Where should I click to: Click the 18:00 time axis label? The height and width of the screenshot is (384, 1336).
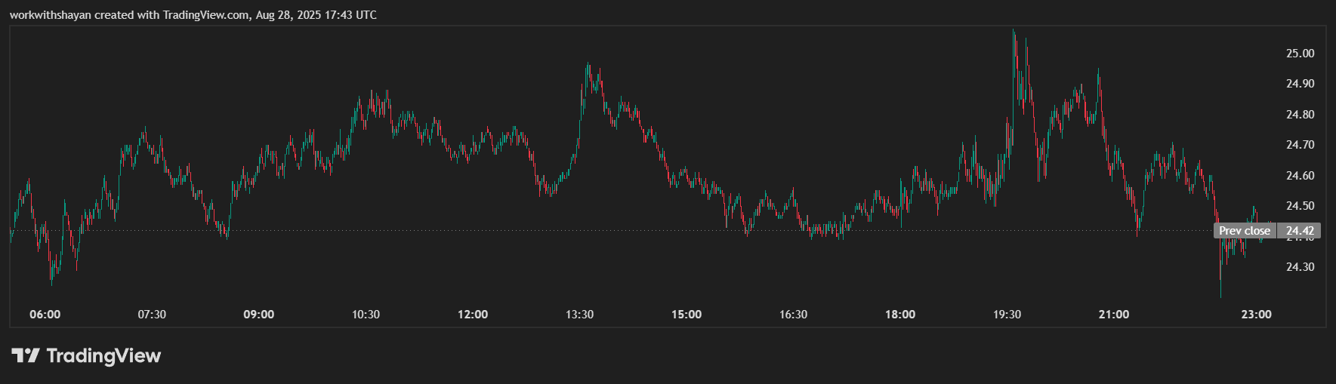pos(900,315)
